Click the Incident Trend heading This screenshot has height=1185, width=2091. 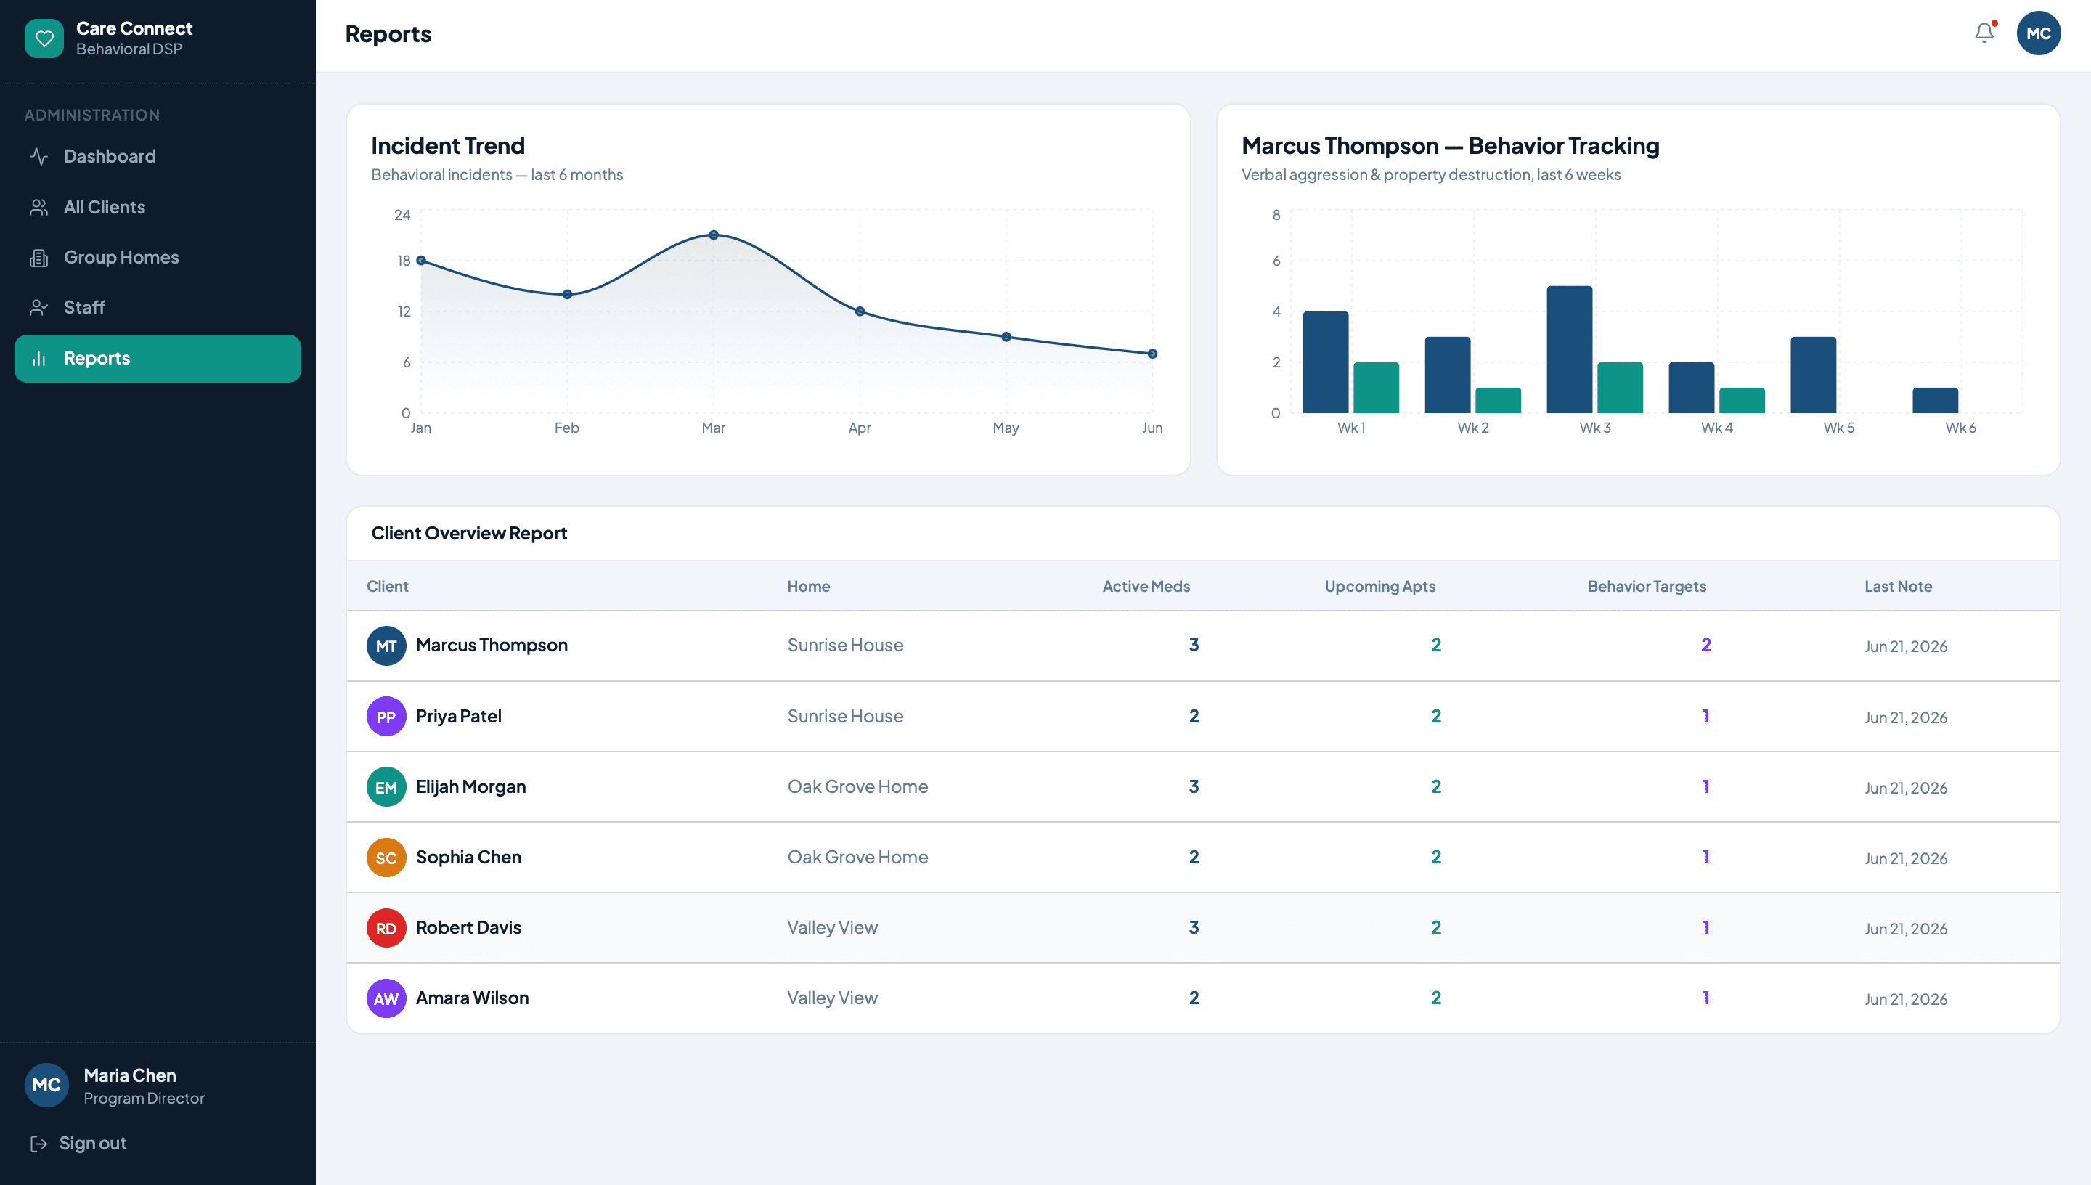pyautogui.click(x=447, y=146)
